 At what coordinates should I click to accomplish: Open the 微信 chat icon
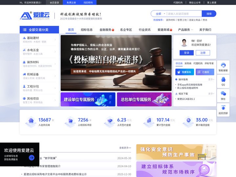(x=223, y=93)
